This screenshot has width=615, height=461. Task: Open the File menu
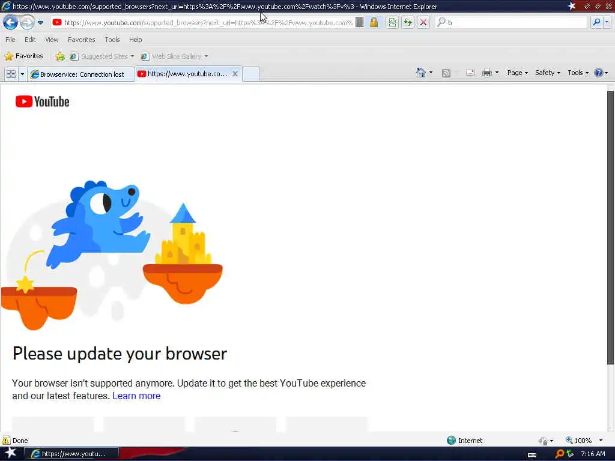(11, 40)
